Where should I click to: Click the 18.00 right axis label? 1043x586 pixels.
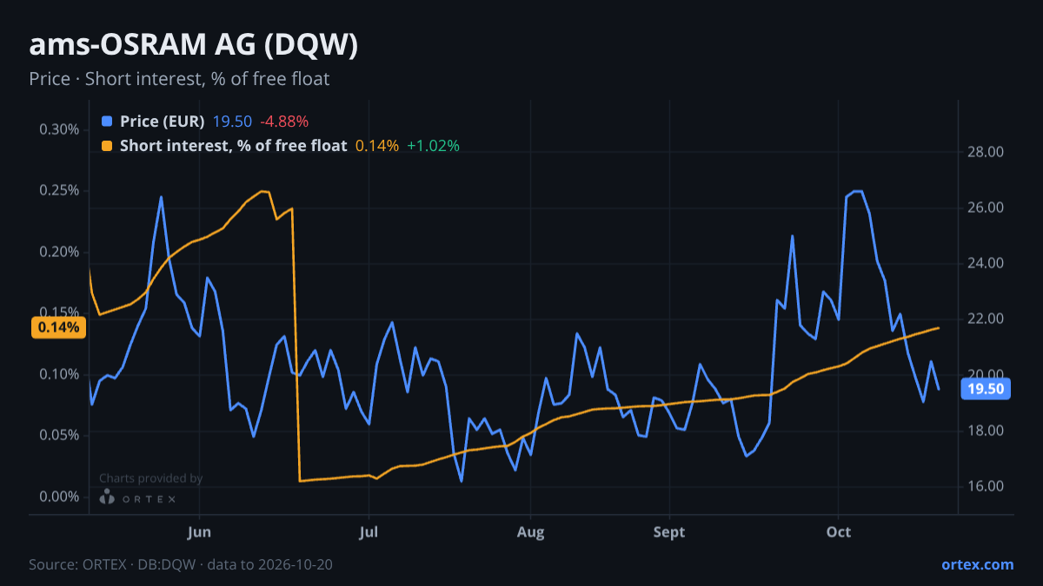[x=986, y=431]
